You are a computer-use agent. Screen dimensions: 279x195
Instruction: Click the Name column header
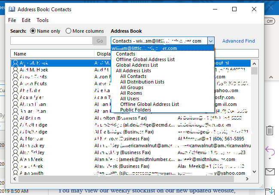point(52,54)
